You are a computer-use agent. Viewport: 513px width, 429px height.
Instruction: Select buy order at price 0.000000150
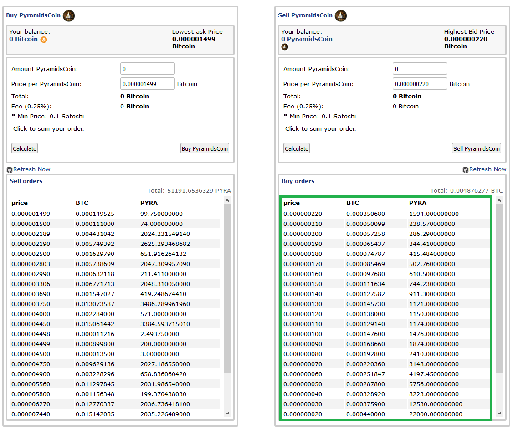(x=386, y=284)
